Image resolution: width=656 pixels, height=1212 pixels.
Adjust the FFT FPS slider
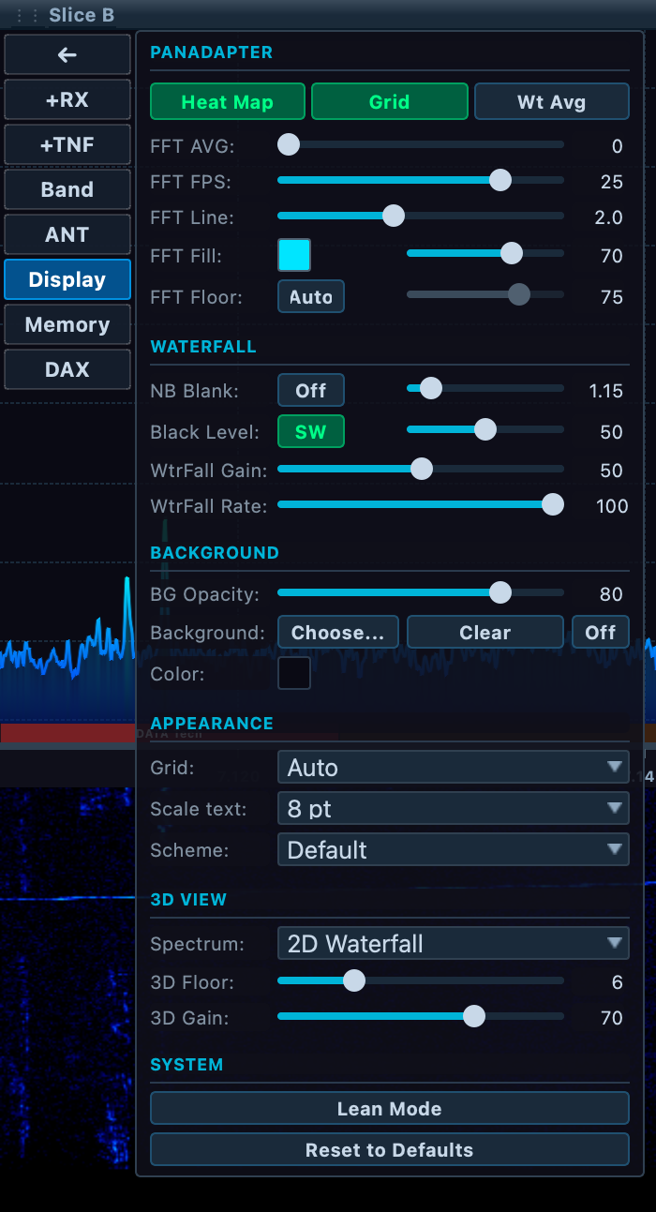pos(421,181)
